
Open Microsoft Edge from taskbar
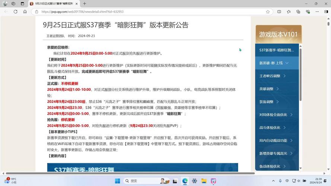coord(185,181)
